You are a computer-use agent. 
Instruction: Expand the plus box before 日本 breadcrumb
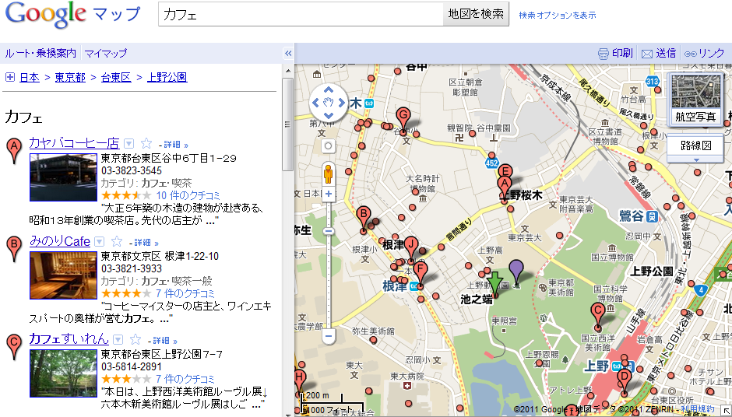(x=10, y=77)
